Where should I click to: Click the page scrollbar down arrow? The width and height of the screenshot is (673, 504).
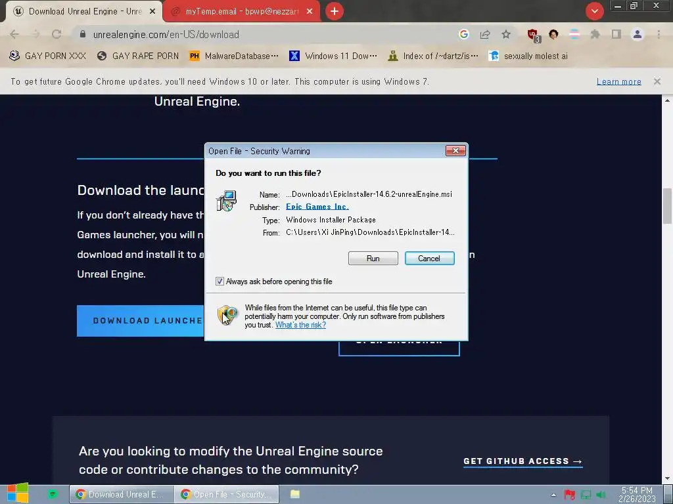coord(667,478)
